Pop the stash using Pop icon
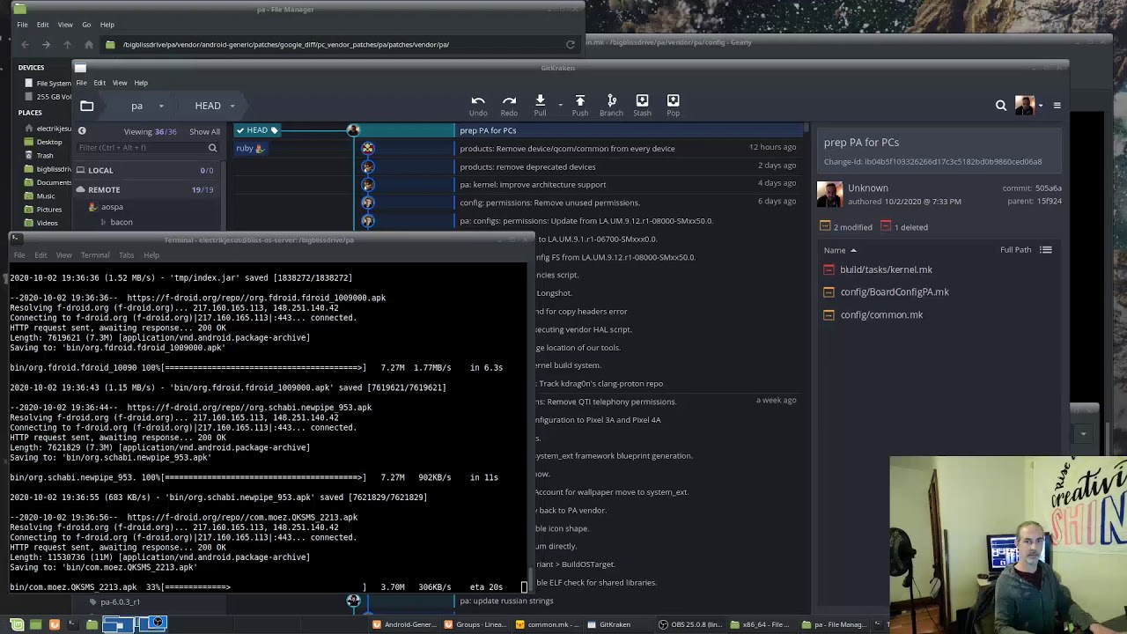 point(673,101)
